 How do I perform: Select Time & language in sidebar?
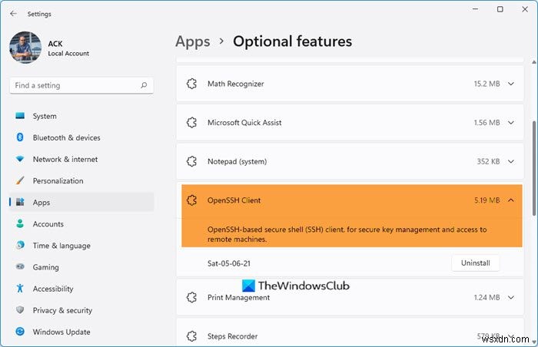(x=61, y=246)
